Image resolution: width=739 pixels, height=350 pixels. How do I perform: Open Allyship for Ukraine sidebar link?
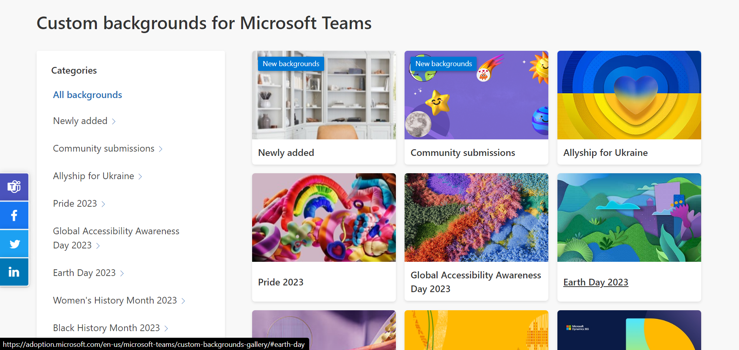pos(97,176)
